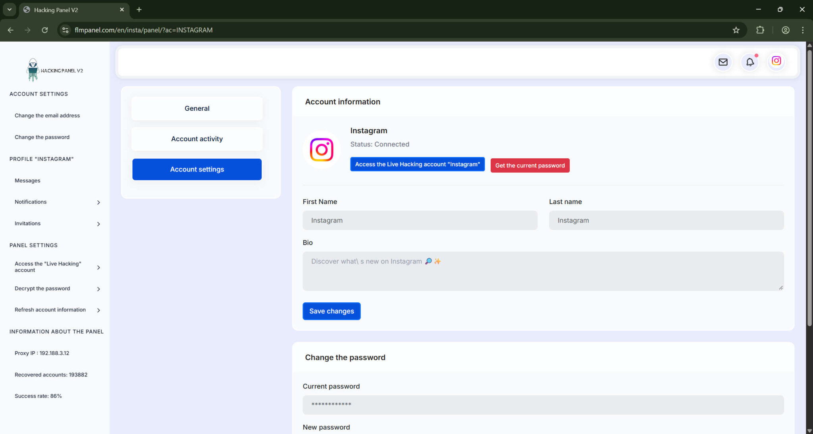Click into the First Name field
The height and width of the screenshot is (434, 813).
(420, 220)
